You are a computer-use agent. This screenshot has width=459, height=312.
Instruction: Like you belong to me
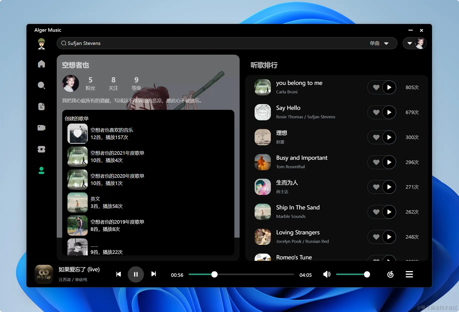(x=376, y=87)
